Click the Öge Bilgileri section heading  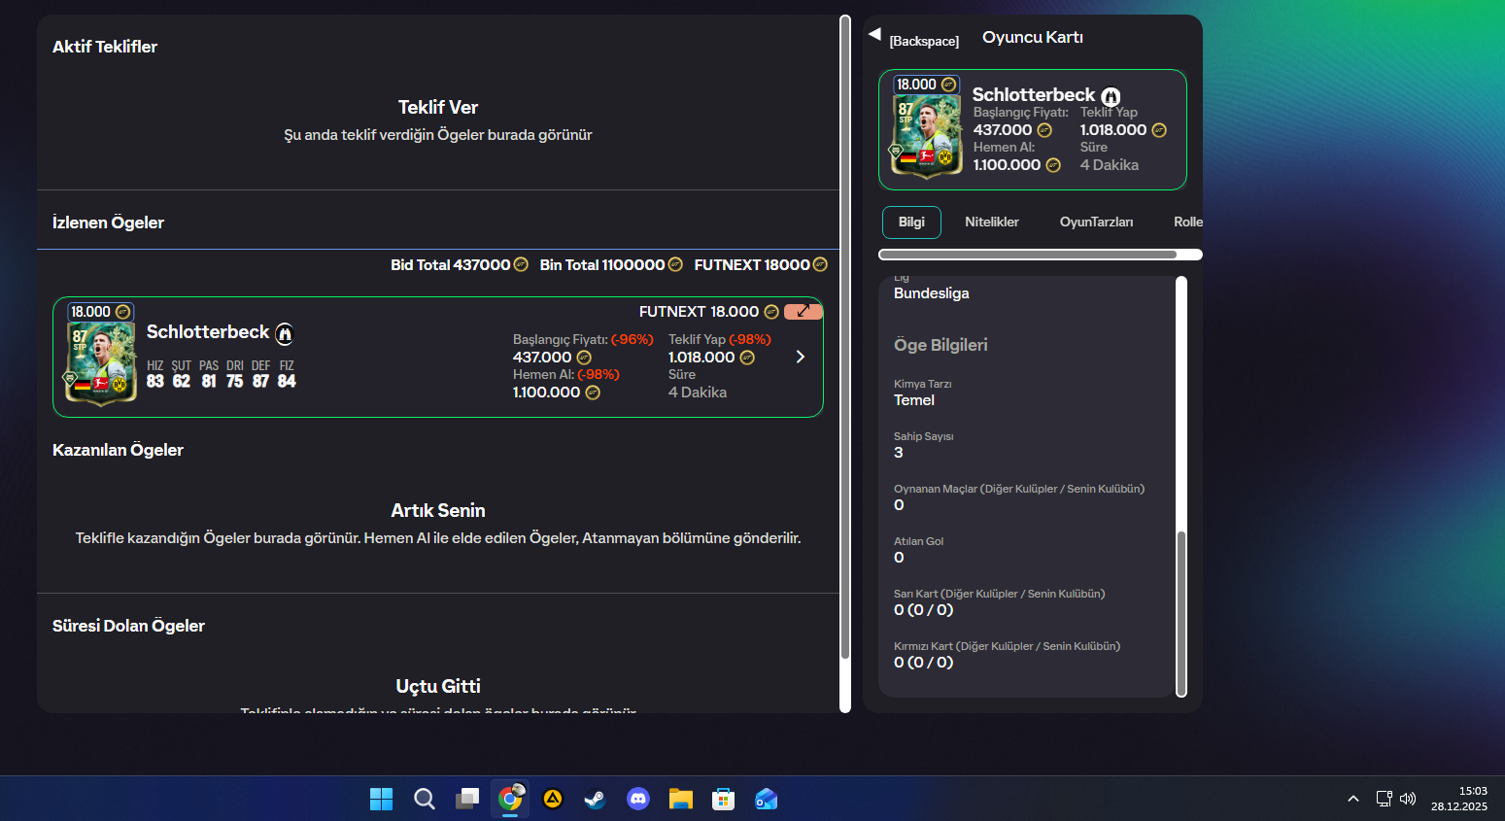pyautogui.click(x=941, y=345)
